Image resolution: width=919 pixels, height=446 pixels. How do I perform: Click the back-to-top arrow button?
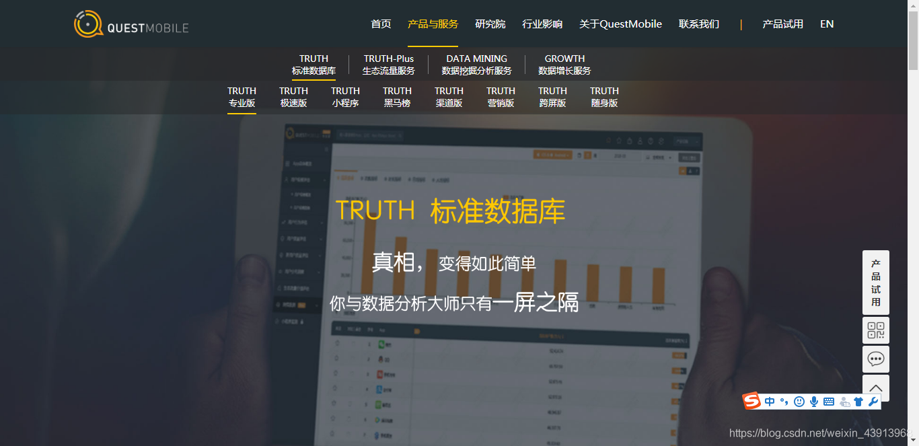876,387
